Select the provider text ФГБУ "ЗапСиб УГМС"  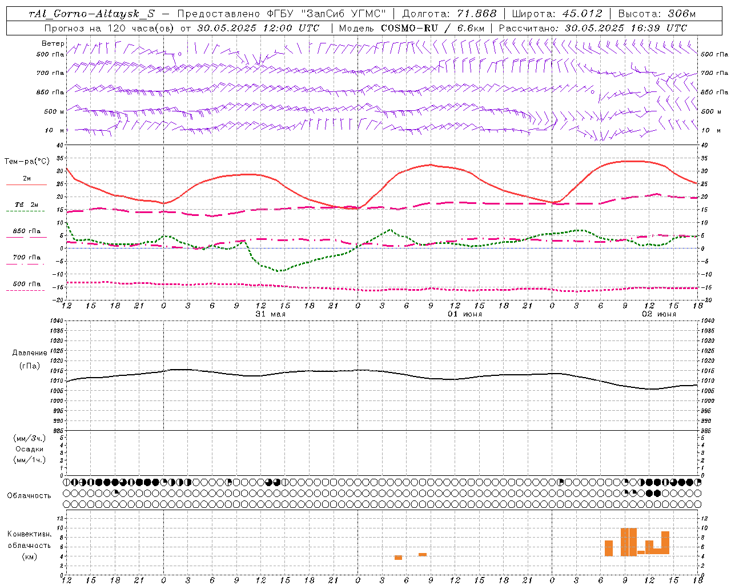point(327,14)
